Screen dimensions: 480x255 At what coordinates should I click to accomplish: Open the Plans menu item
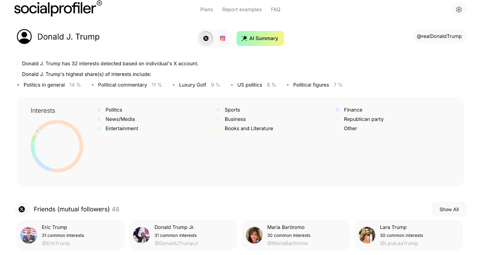[x=207, y=10]
